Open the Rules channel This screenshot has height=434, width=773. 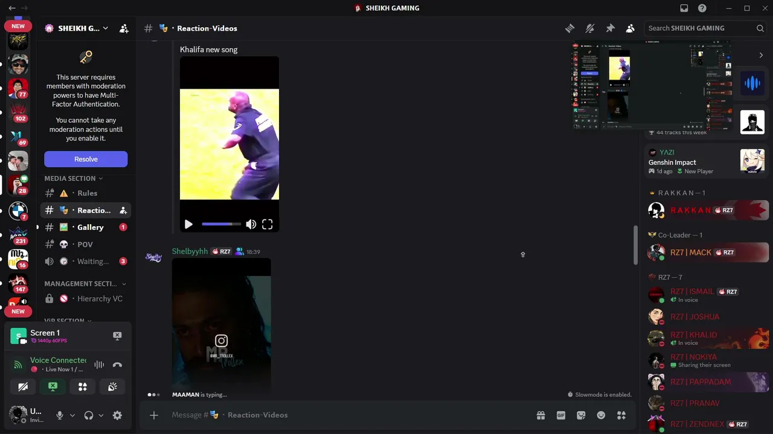[85, 193]
